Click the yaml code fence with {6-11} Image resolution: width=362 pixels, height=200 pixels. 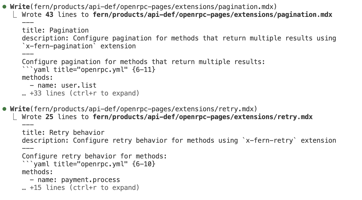89,69
